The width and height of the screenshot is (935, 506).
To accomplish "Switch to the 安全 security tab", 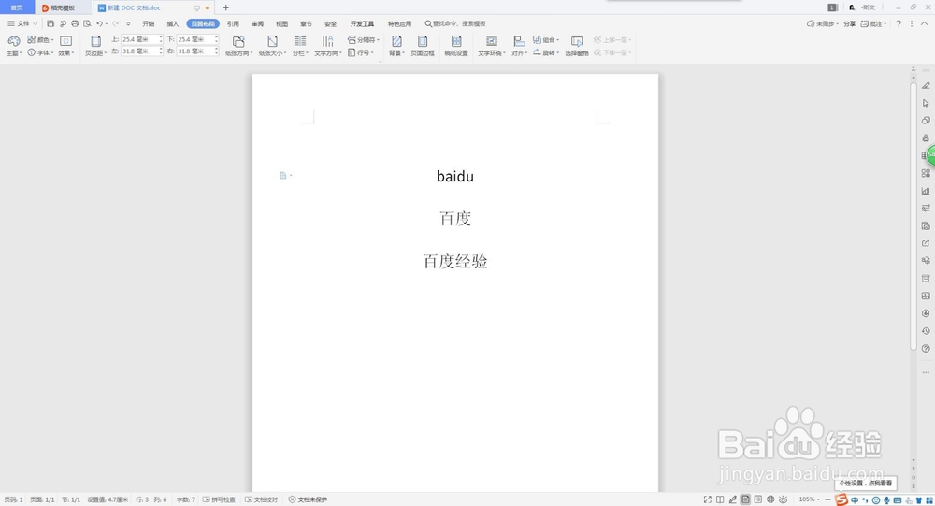I will pyautogui.click(x=331, y=24).
